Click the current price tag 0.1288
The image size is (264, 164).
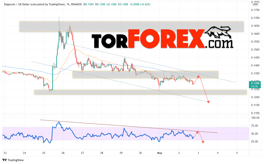pyautogui.click(x=255, y=85)
